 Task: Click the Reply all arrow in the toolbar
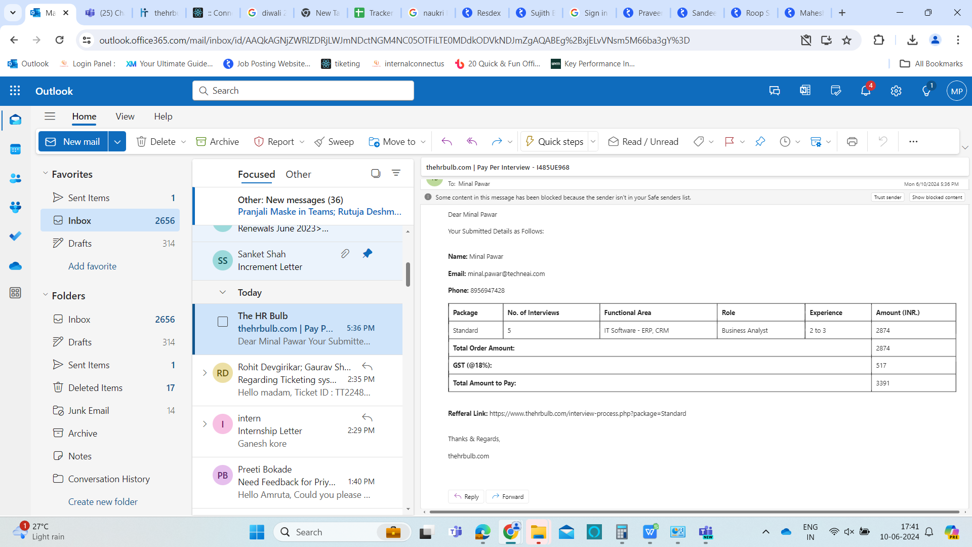(472, 142)
